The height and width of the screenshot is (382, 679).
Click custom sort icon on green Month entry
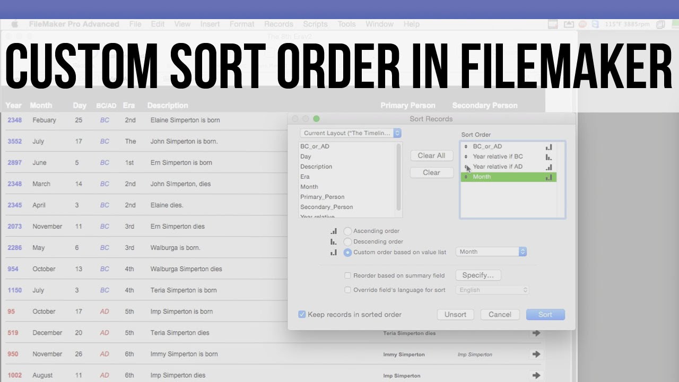click(x=549, y=177)
